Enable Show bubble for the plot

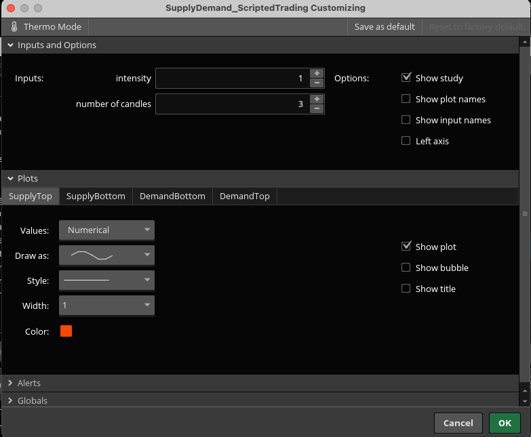[406, 268]
